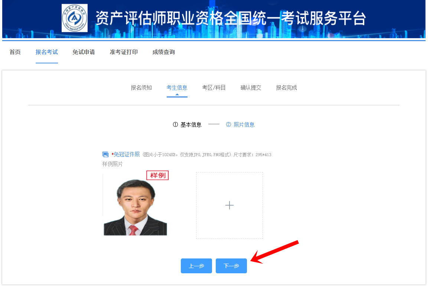Open the 准考证打印 navigation item
This screenshot has height=287, width=430.
[124, 52]
